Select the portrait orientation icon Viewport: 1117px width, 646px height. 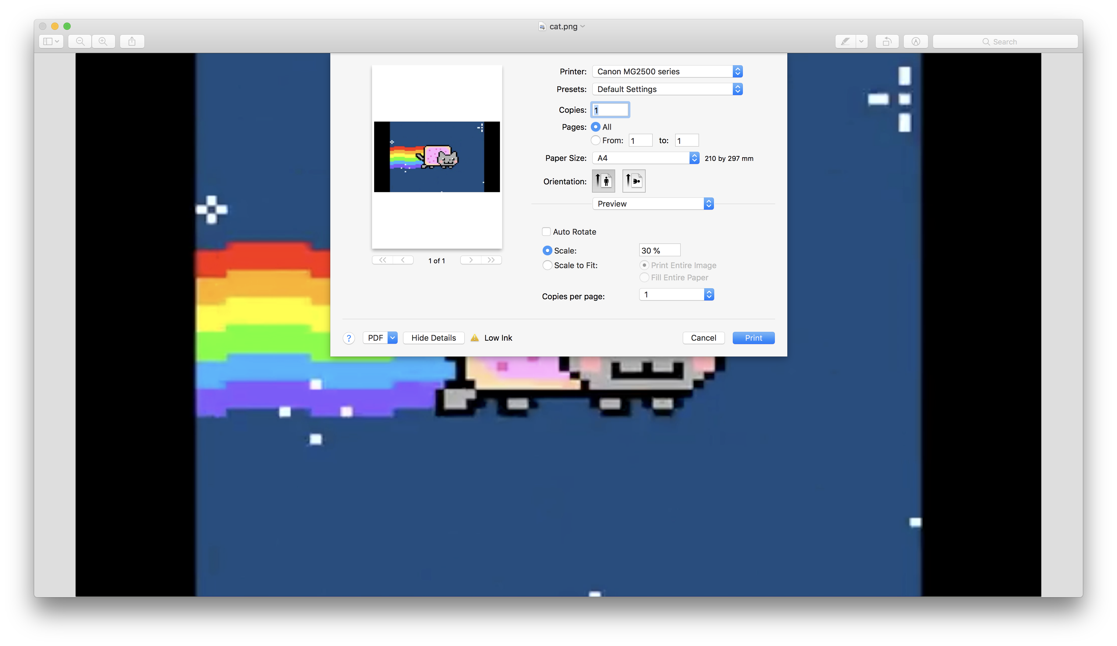pos(604,181)
